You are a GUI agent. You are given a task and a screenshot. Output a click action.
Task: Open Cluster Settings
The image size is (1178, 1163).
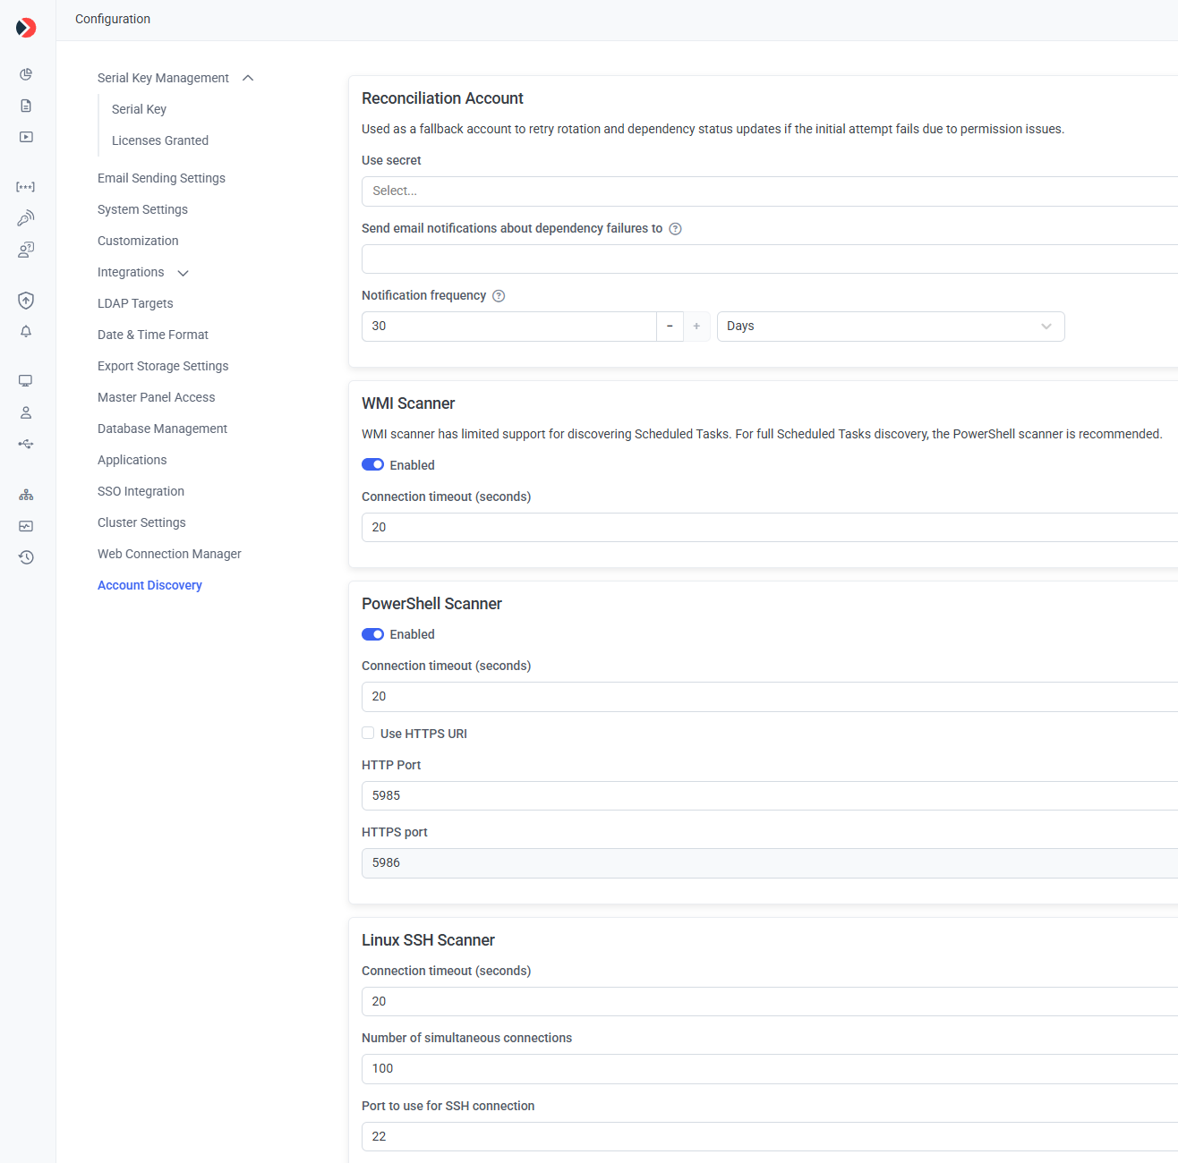tap(141, 522)
